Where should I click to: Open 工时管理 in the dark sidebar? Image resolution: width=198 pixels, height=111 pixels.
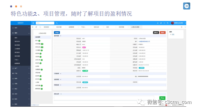tap(17, 49)
